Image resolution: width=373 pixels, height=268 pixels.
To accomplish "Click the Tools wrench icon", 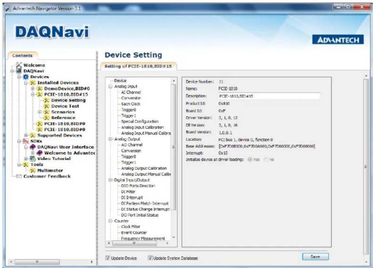I will click(26, 164).
